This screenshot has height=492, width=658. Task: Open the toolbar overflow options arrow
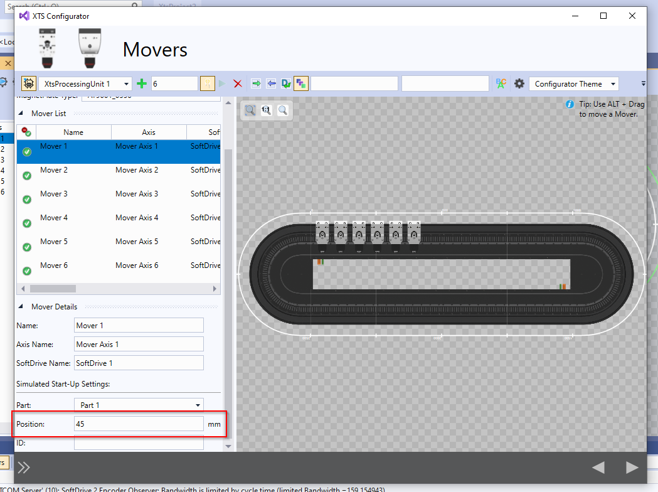(x=643, y=83)
